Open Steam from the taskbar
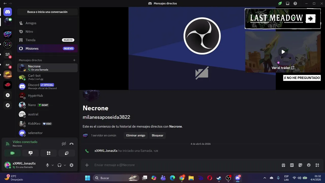This screenshot has width=325, height=183. click(x=219, y=178)
